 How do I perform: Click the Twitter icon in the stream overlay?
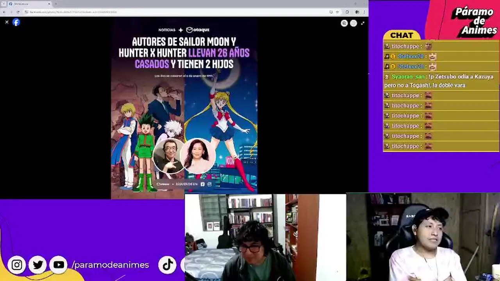coord(38,265)
